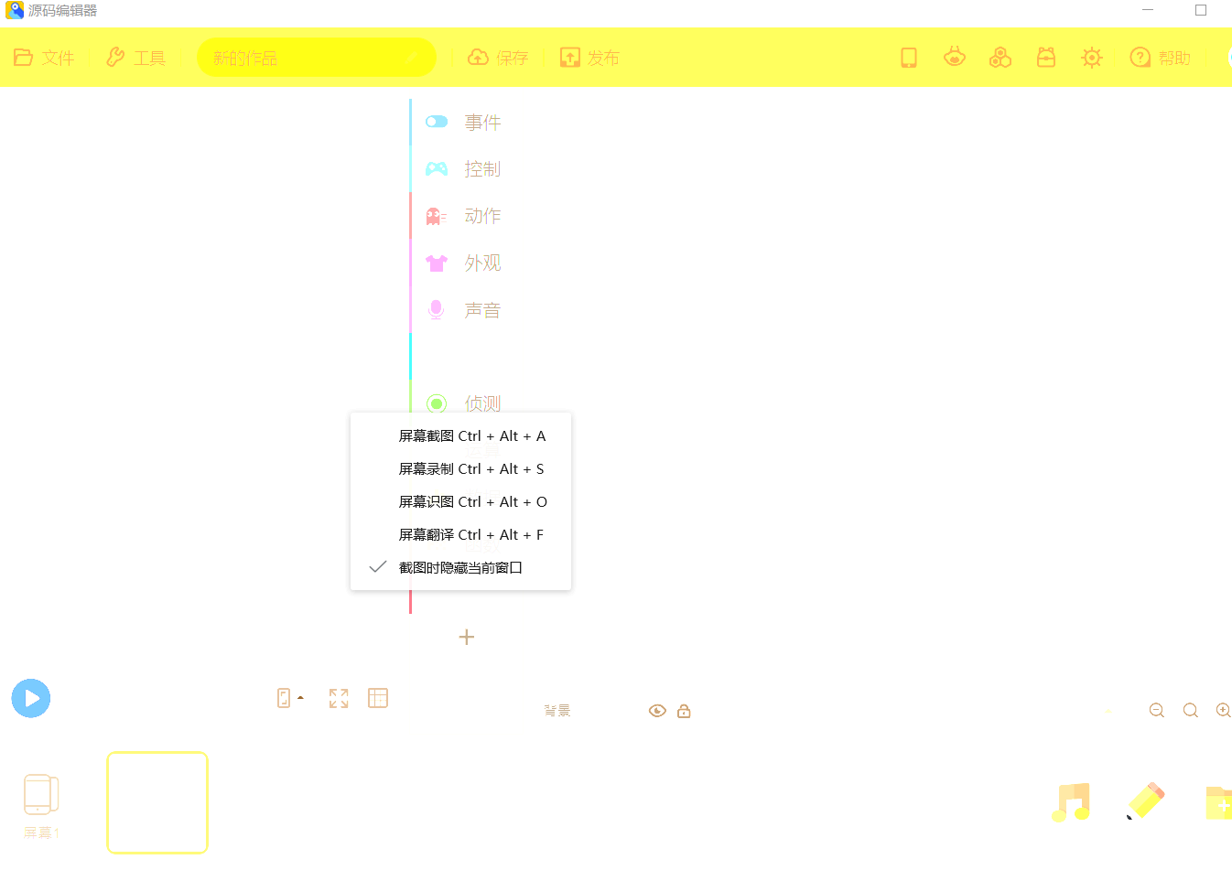1232x870 pixels.
Task: Toggle the eye visibility icon
Action: click(x=657, y=711)
